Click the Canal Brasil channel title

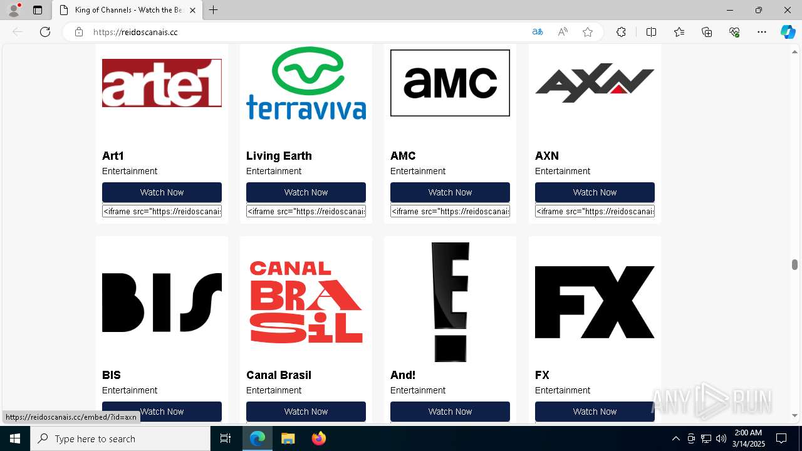(279, 375)
